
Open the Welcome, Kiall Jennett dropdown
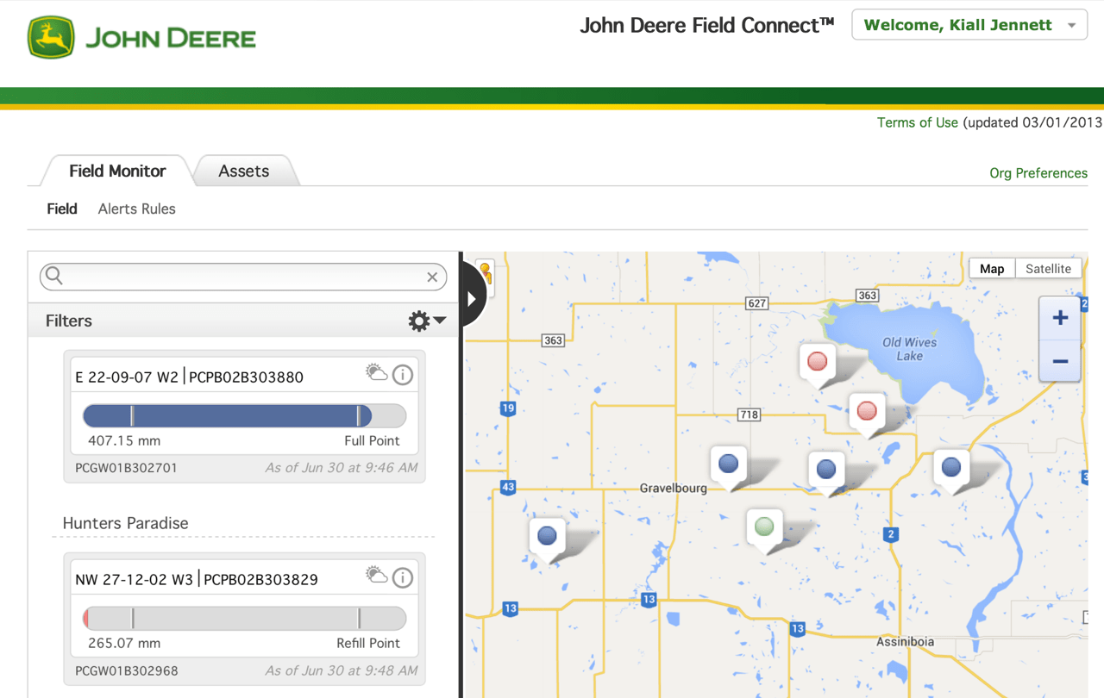[x=969, y=25]
